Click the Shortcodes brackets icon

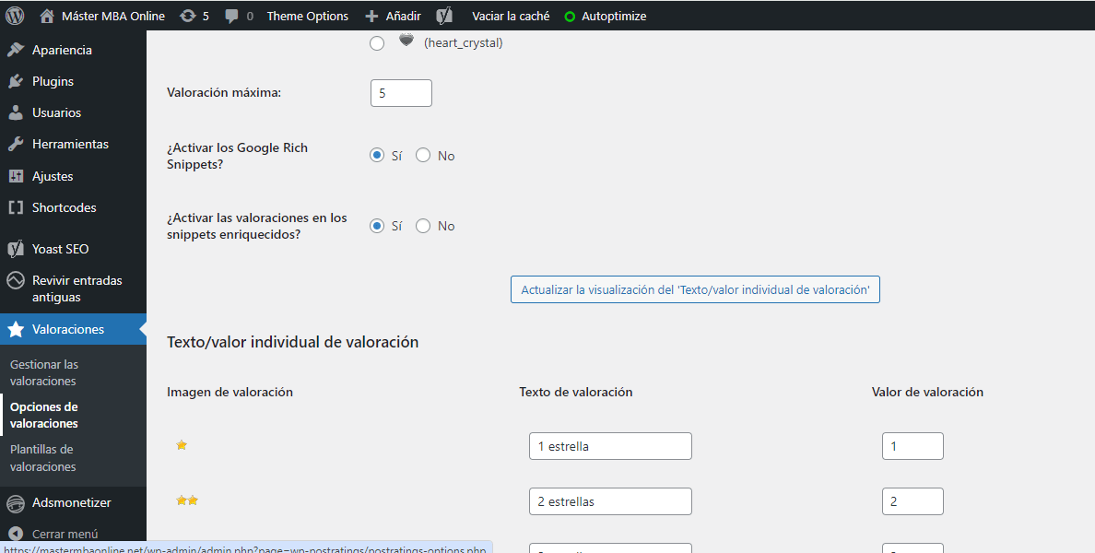coord(16,207)
